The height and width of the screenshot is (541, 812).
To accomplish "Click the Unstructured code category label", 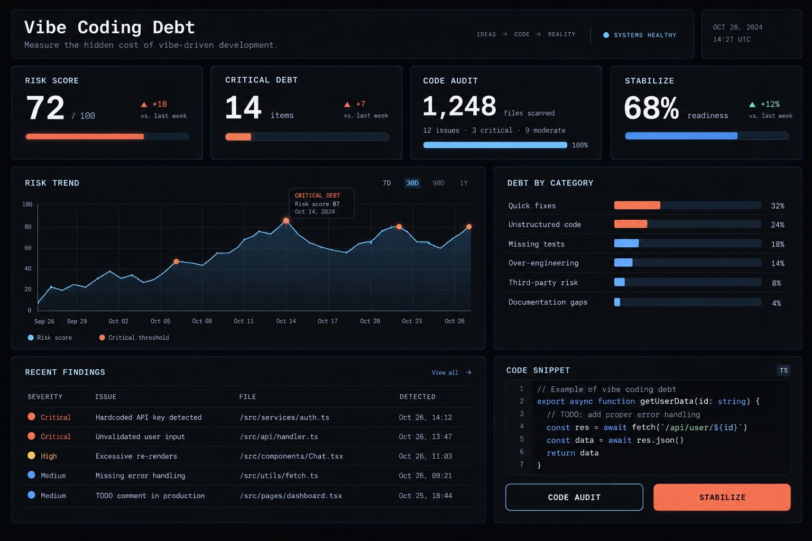I will click(x=545, y=225).
